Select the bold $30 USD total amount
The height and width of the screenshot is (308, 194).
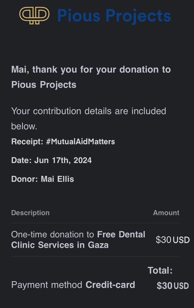(173, 286)
